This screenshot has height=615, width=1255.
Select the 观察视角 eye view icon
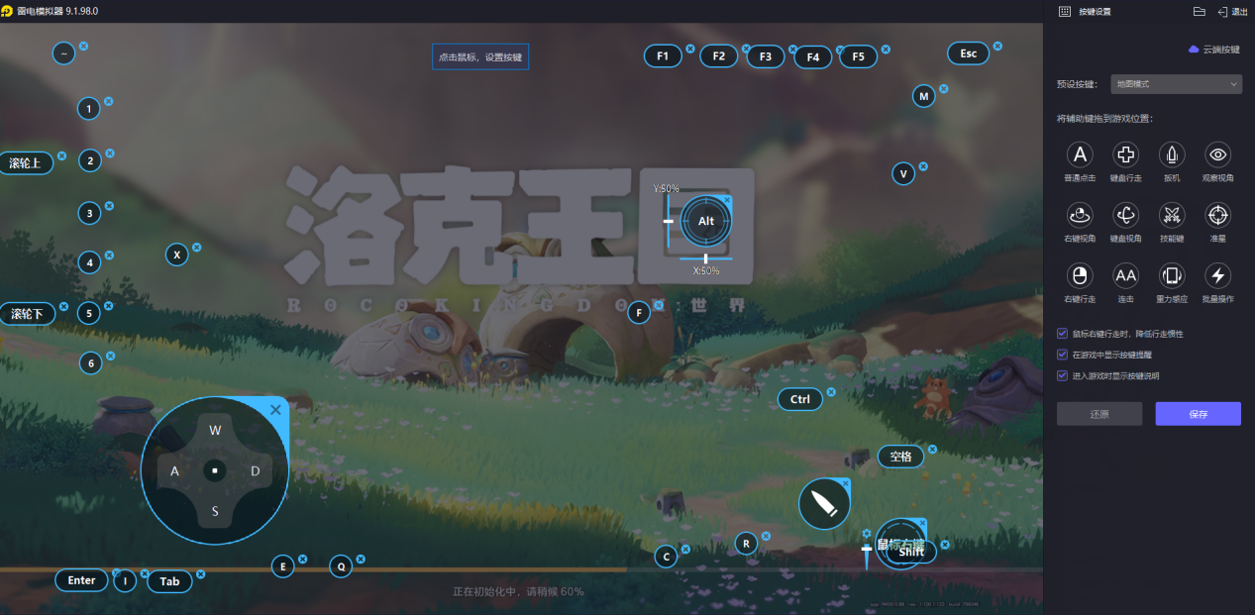tap(1218, 154)
